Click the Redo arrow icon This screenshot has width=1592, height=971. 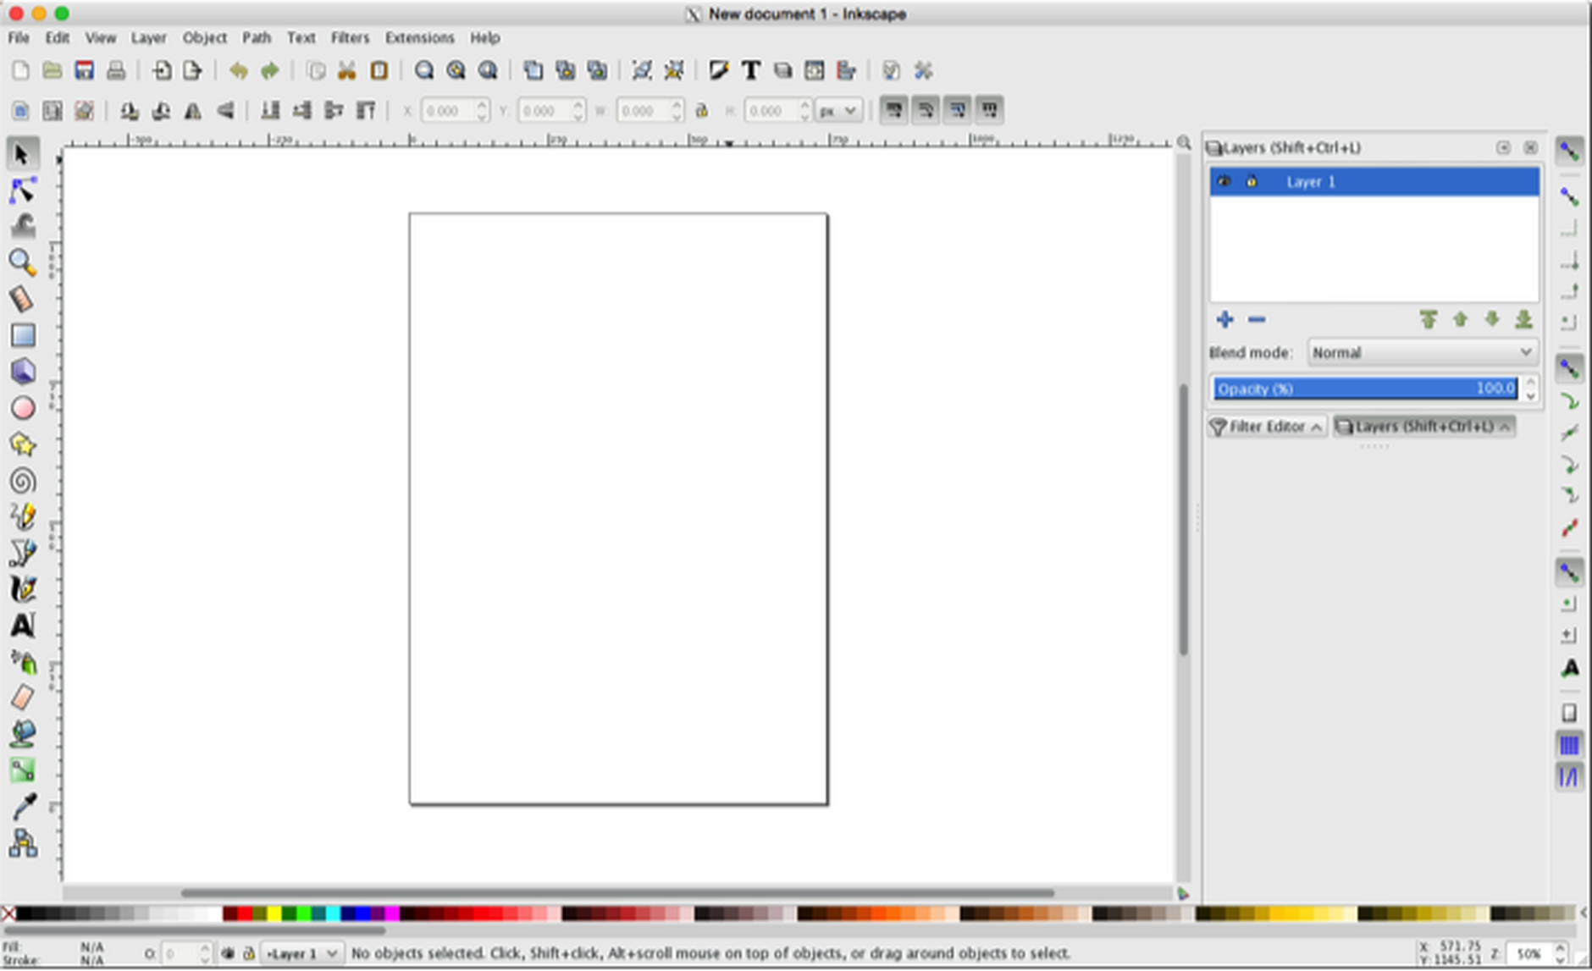coord(270,70)
